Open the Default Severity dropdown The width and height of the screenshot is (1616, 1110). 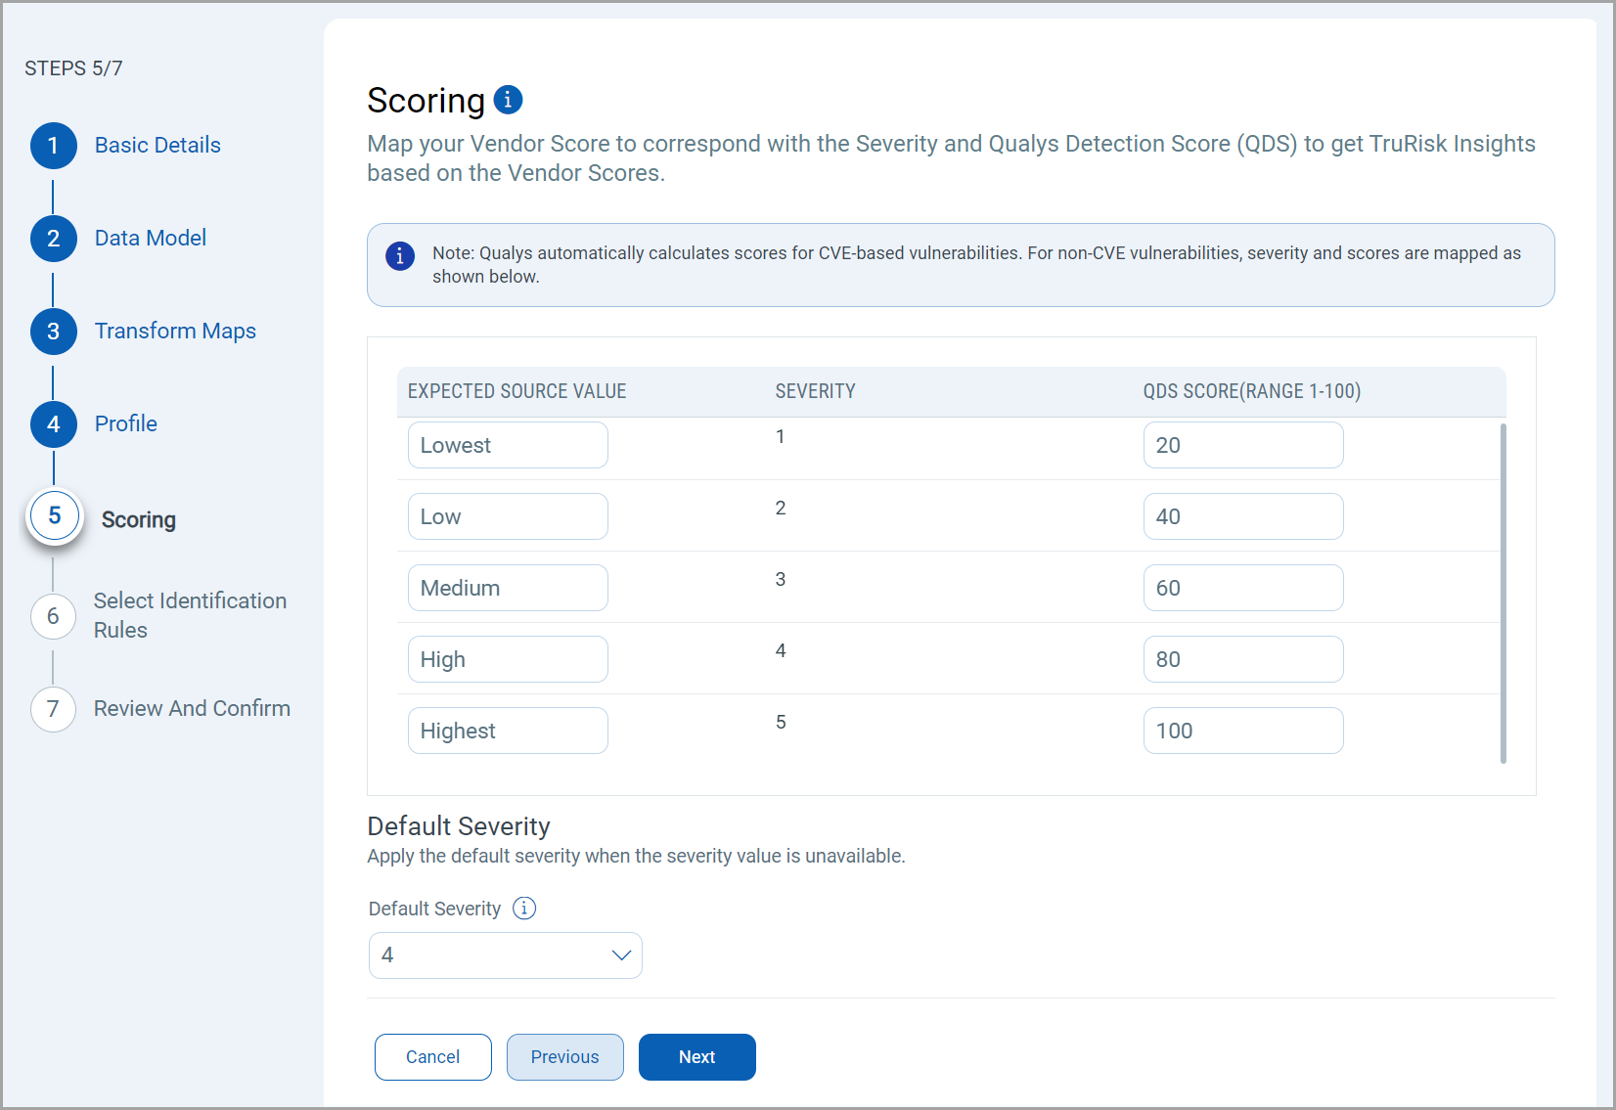click(x=505, y=955)
